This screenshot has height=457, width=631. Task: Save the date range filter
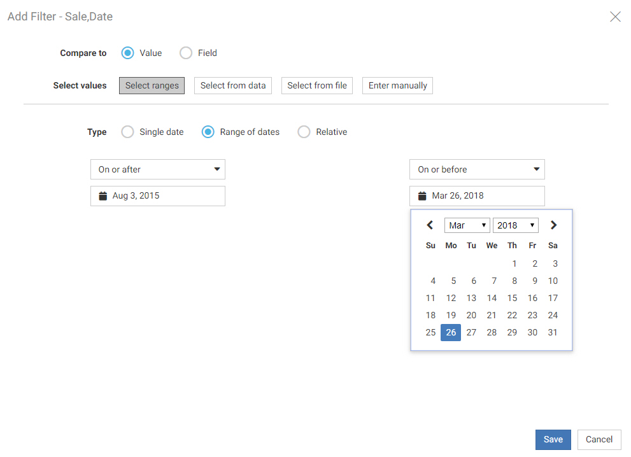(553, 439)
